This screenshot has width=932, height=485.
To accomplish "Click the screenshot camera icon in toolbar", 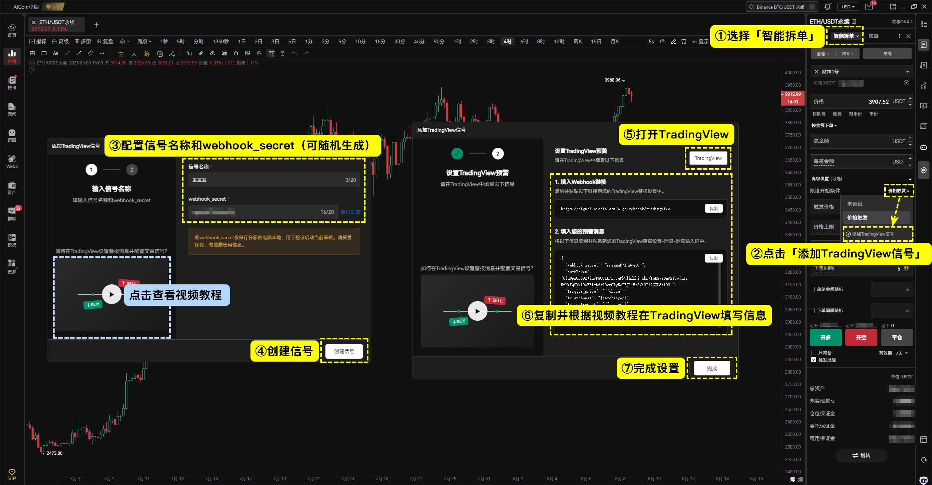I will pos(663,42).
